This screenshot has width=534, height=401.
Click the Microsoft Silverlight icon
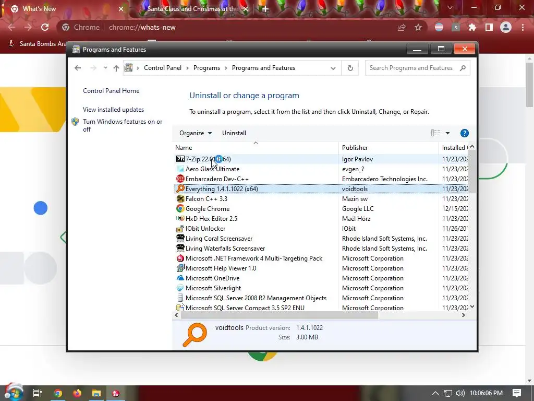tap(180, 288)
